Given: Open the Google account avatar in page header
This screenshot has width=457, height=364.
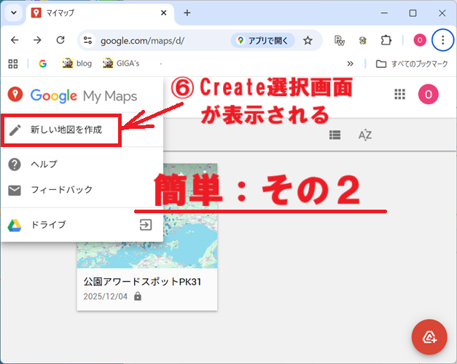Looking at the screenshot, I should (x=428, y=94).
